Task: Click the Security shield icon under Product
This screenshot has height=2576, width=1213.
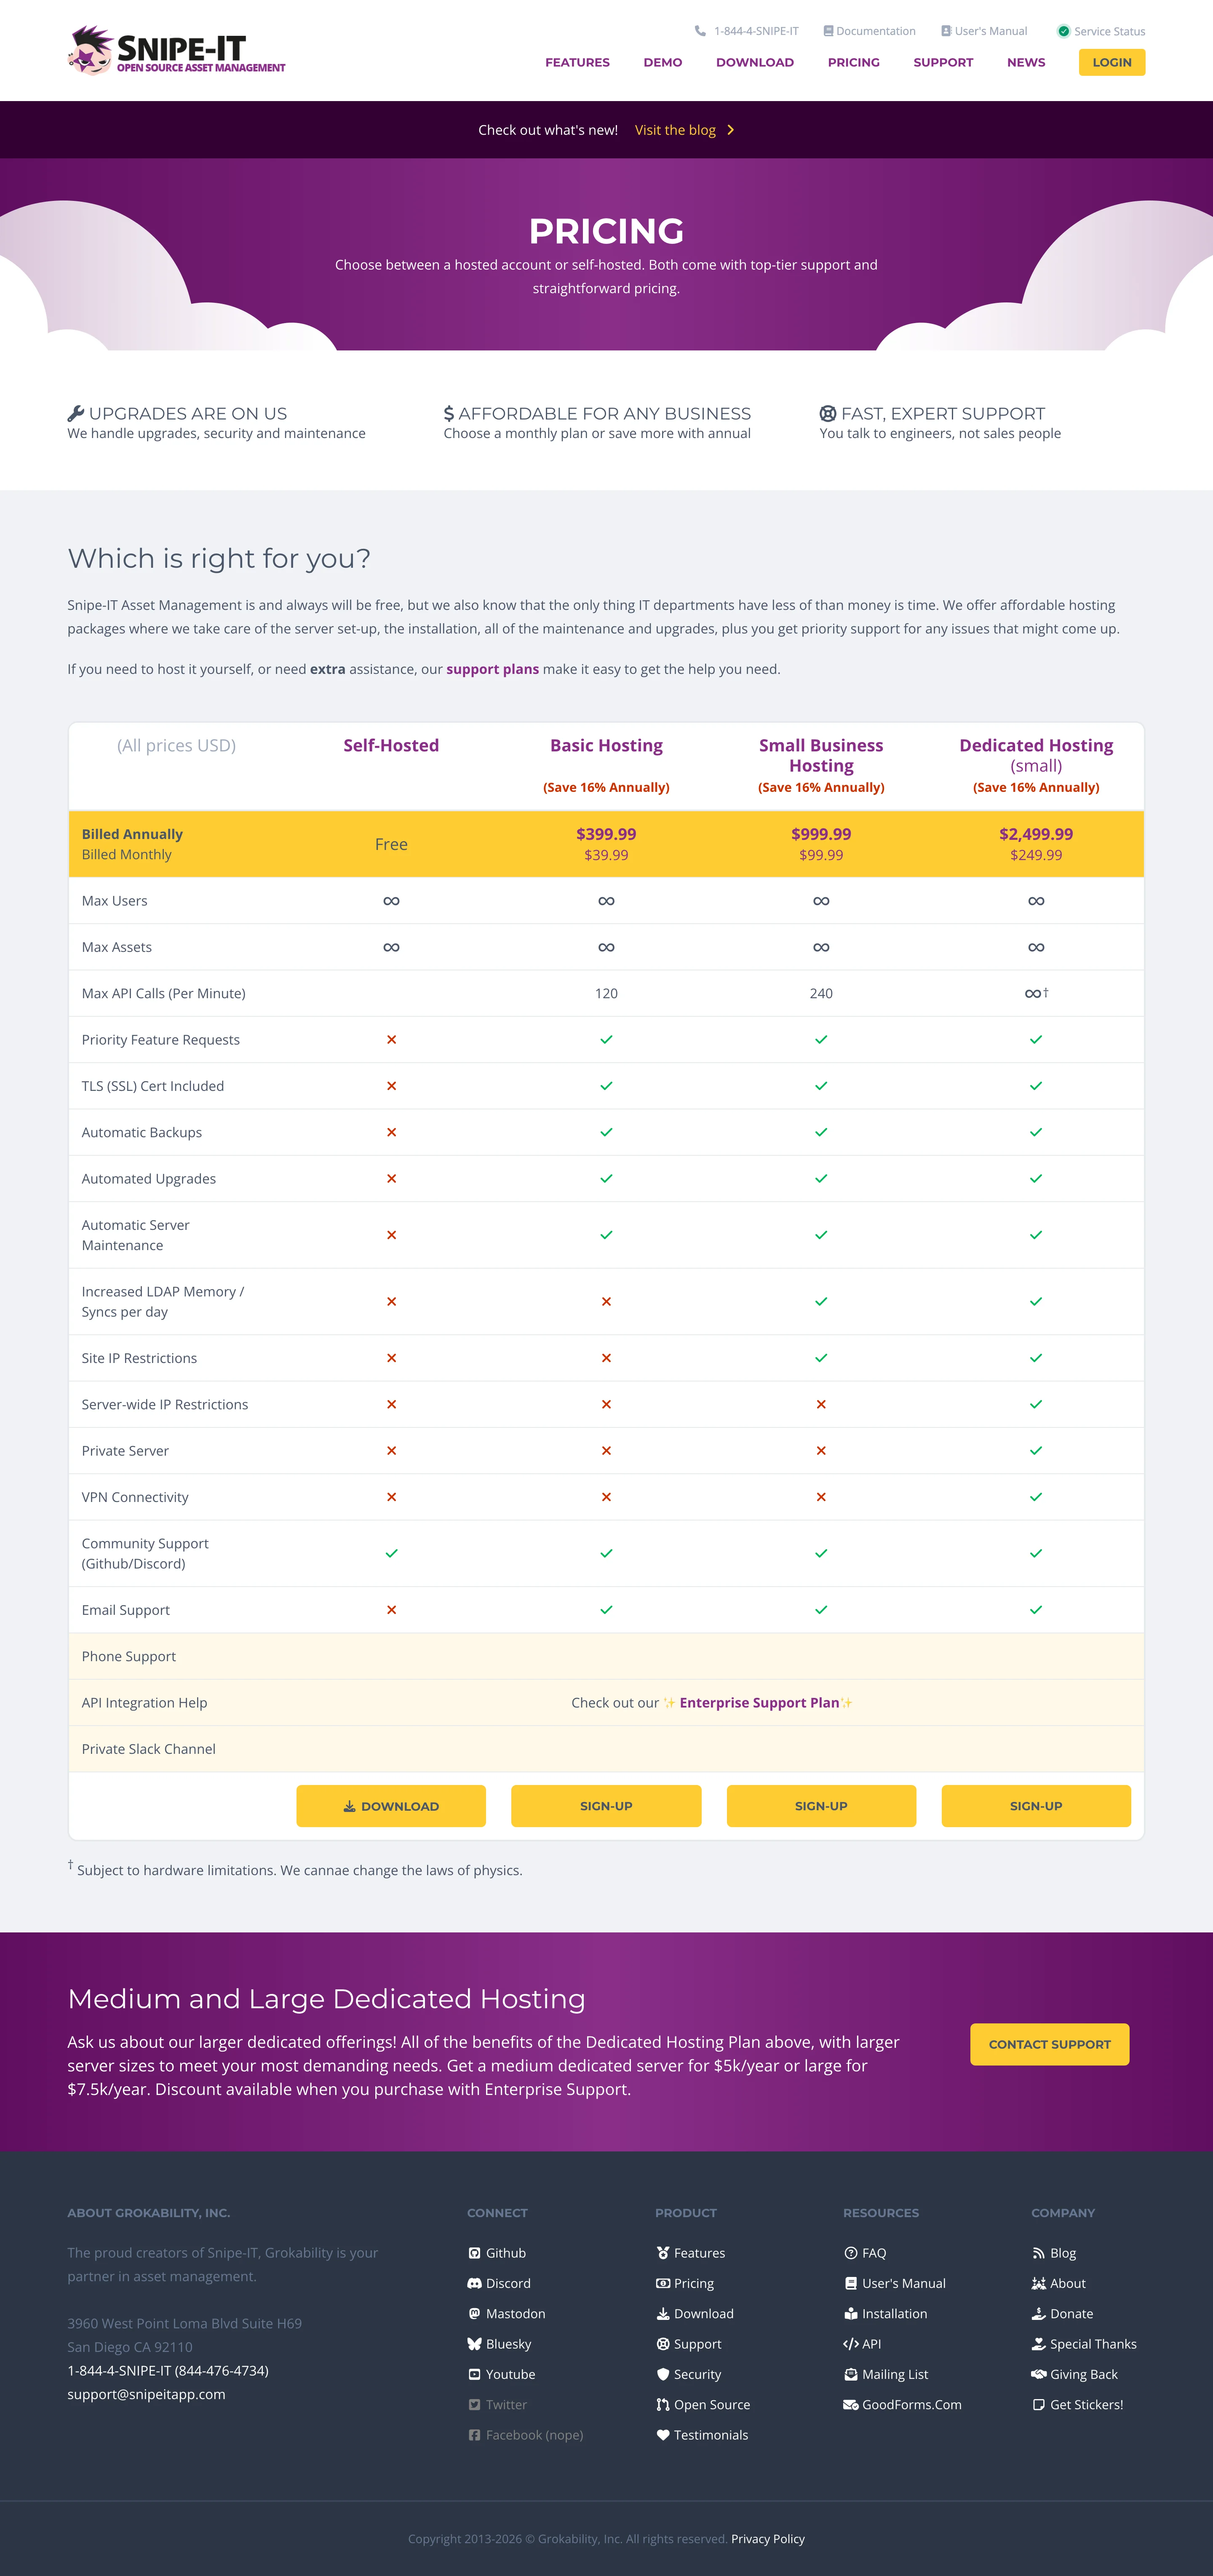Action: point(662,2374)
